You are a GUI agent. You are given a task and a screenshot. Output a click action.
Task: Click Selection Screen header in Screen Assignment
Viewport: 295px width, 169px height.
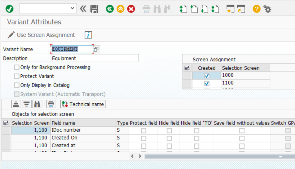[x=246, y=68]
